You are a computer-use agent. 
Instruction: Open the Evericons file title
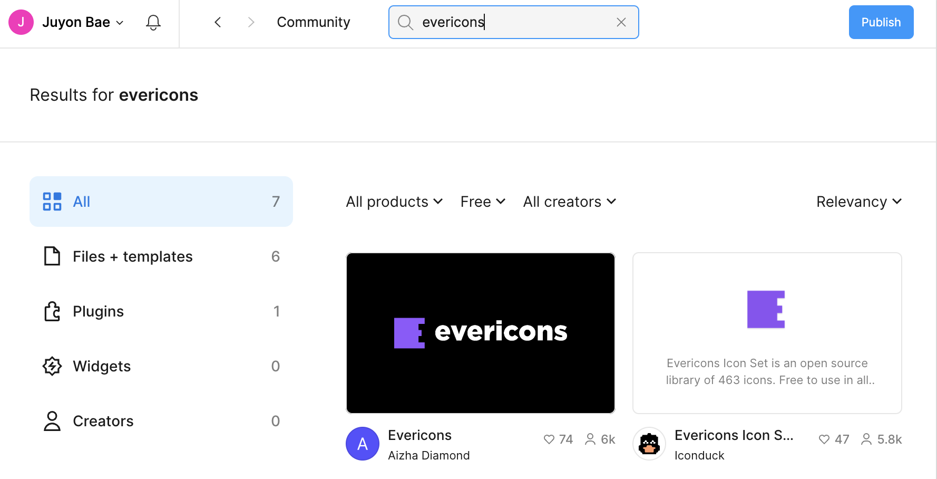tap(419, 435)
